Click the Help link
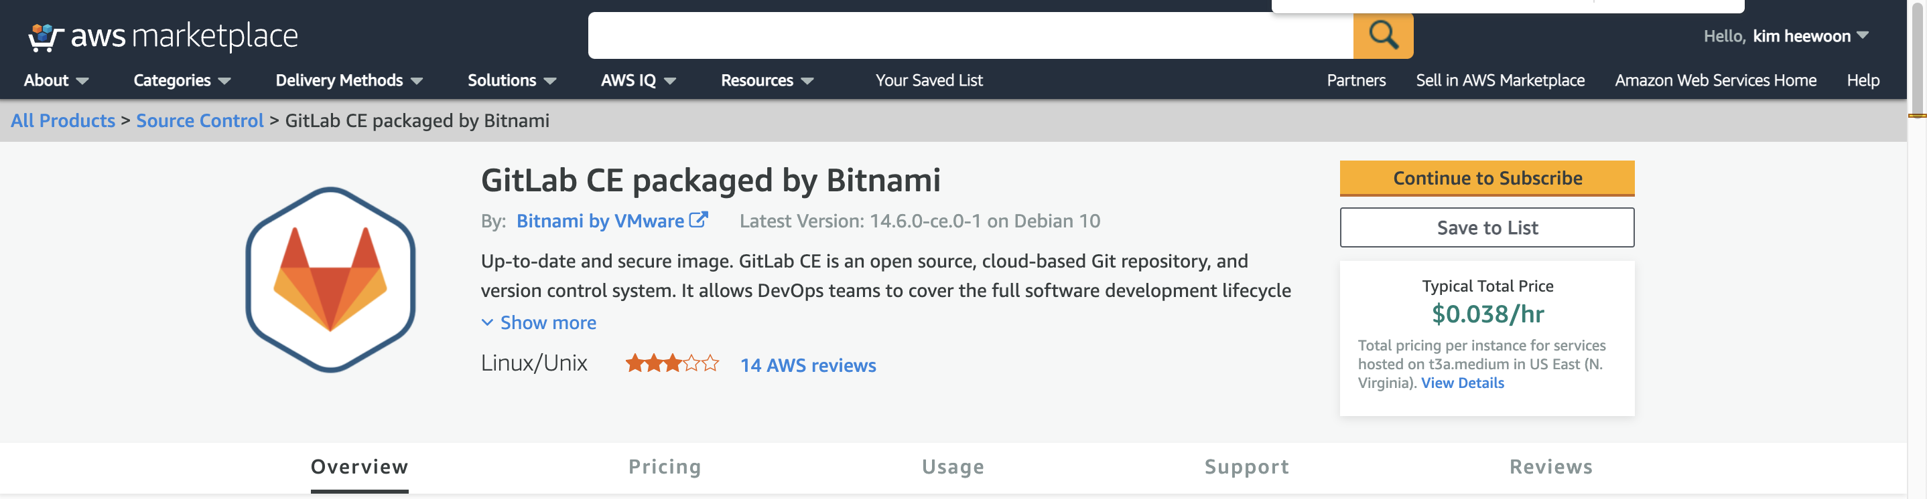Image resolution: width=1927 pixels, height=499 pixels. click(x=1863, y=81)
